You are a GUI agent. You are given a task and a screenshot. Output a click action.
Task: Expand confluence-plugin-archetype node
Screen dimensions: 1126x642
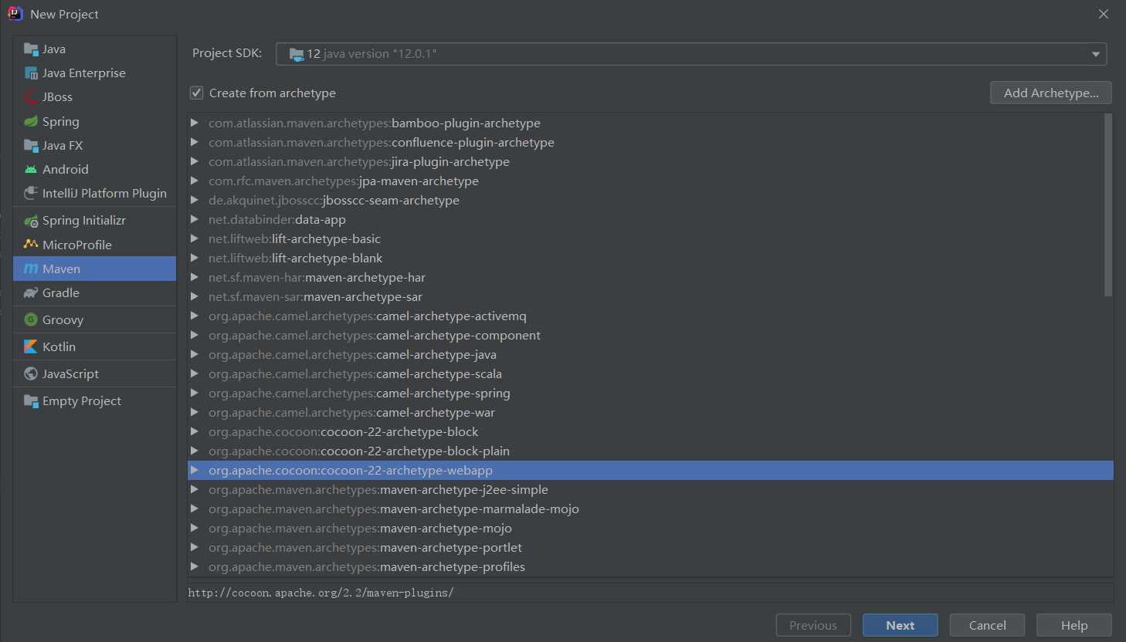click(x=195, y=142)
